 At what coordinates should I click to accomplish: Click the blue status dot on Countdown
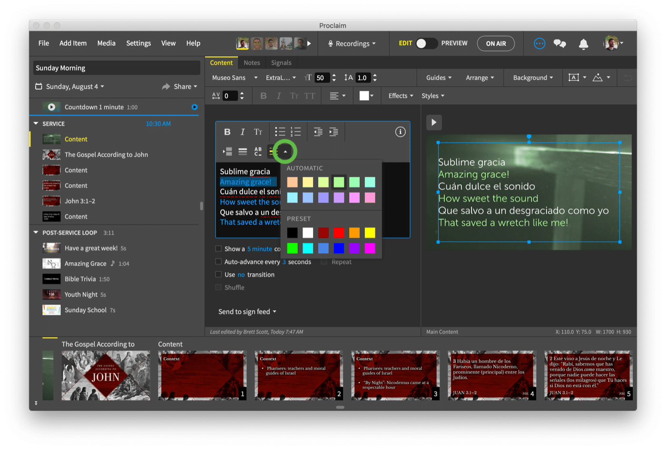click(x=195, y=107)
